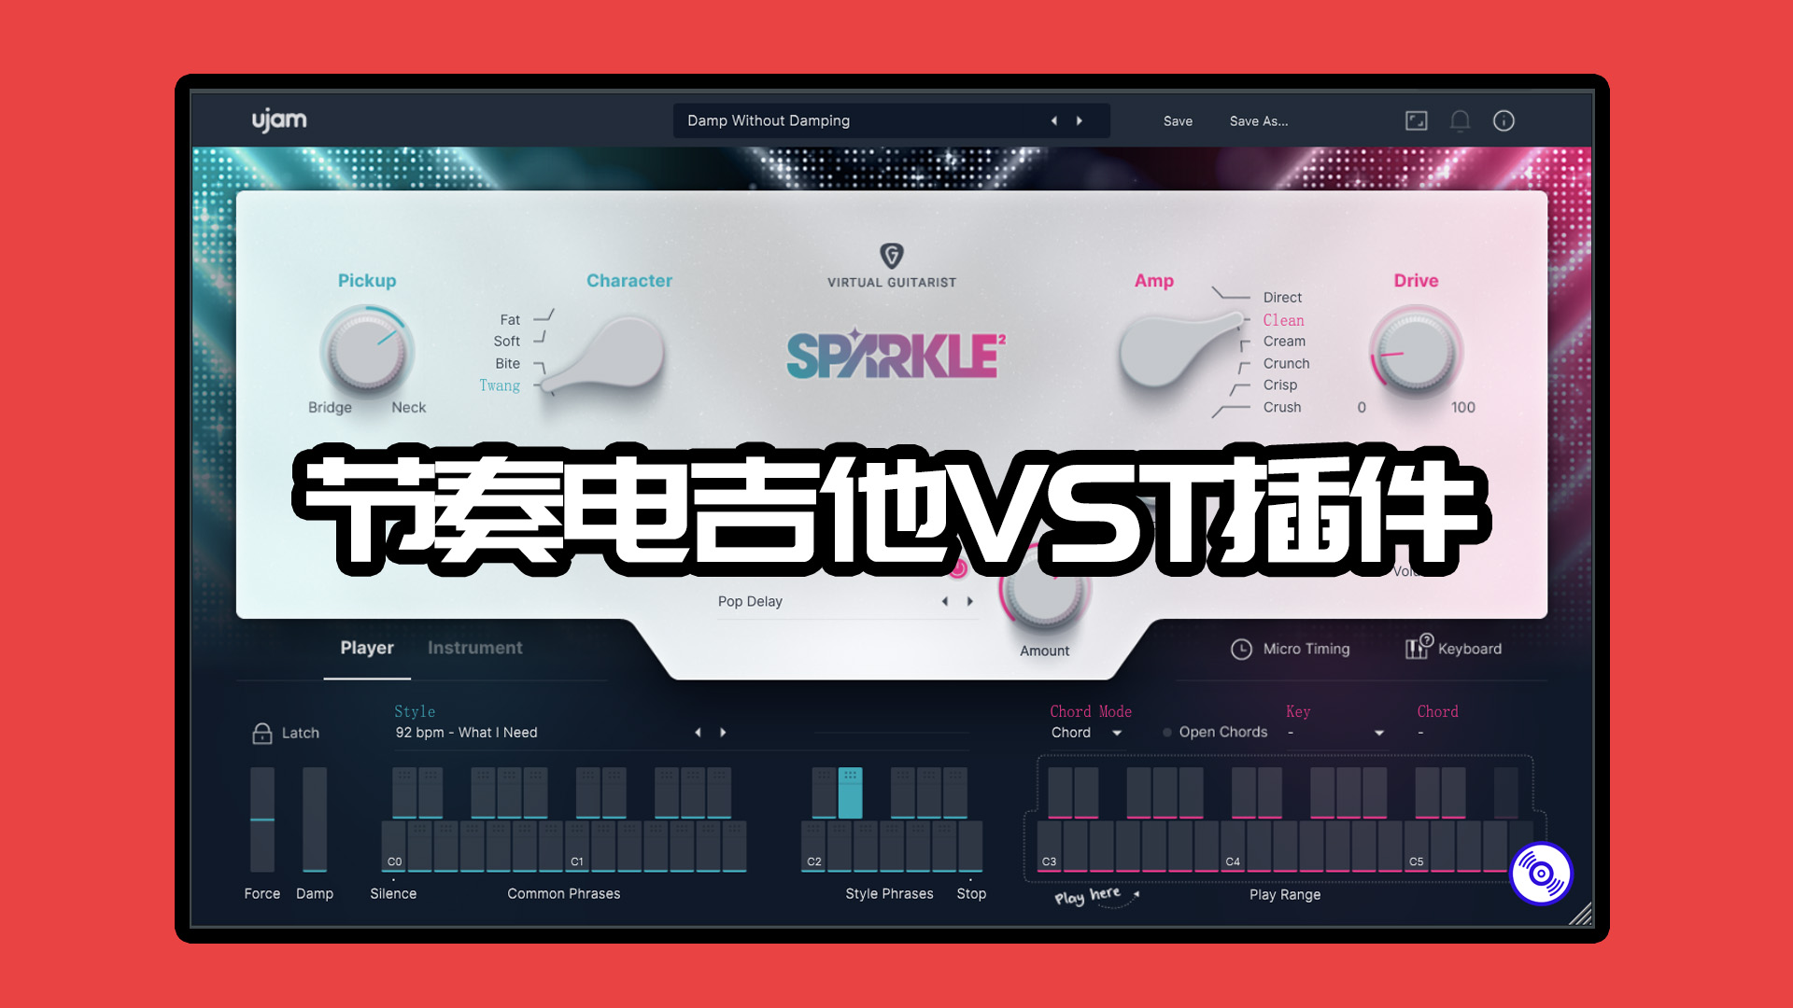This screenshot has height=1008, width=1793.
Task: Select the Instrument tab
Action: coord(475,648)
